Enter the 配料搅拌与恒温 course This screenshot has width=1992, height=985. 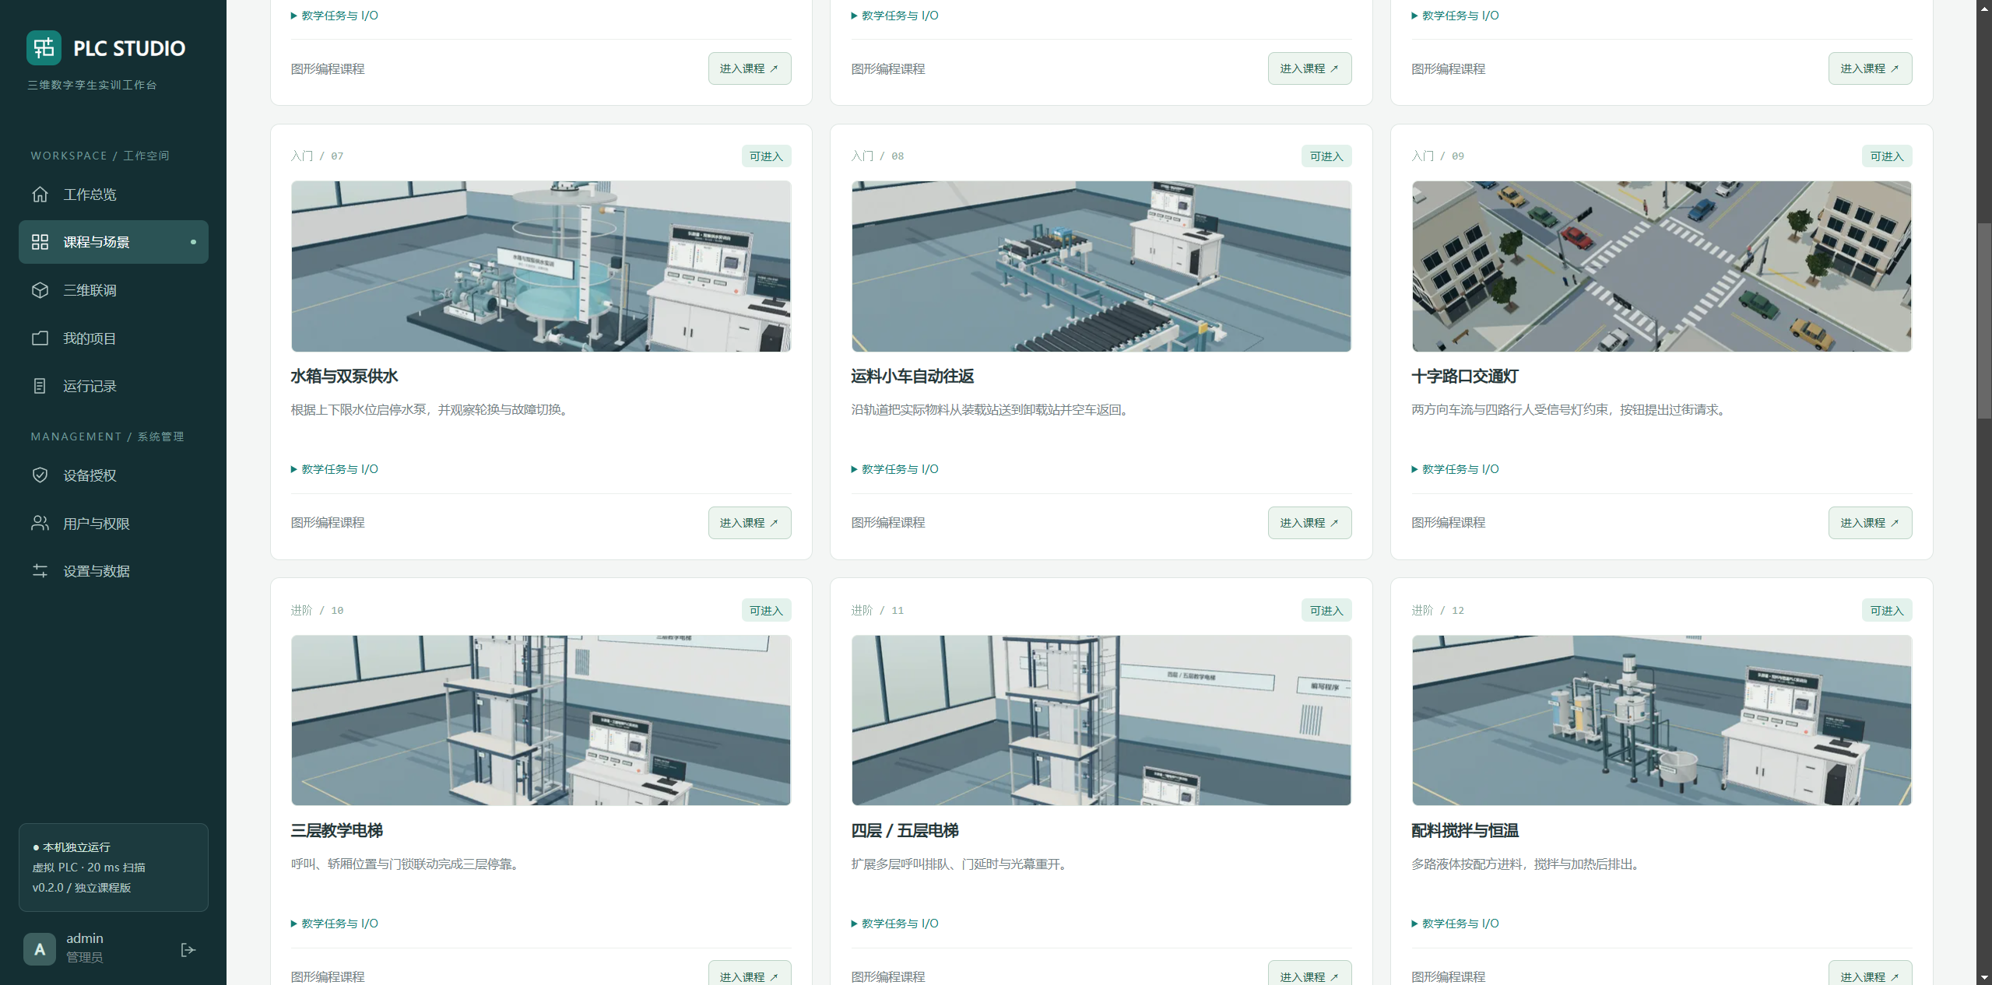point(1870,973)
